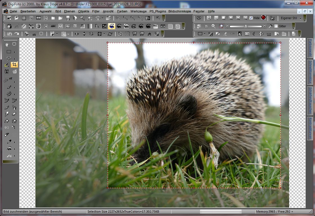Viewport: 315px width, 216px height.
Task: Click the zoom-in magnifier icon
Action: 214,26
